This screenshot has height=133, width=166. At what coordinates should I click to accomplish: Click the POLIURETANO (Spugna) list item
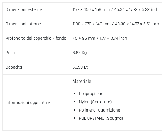(x=101, y=118)
